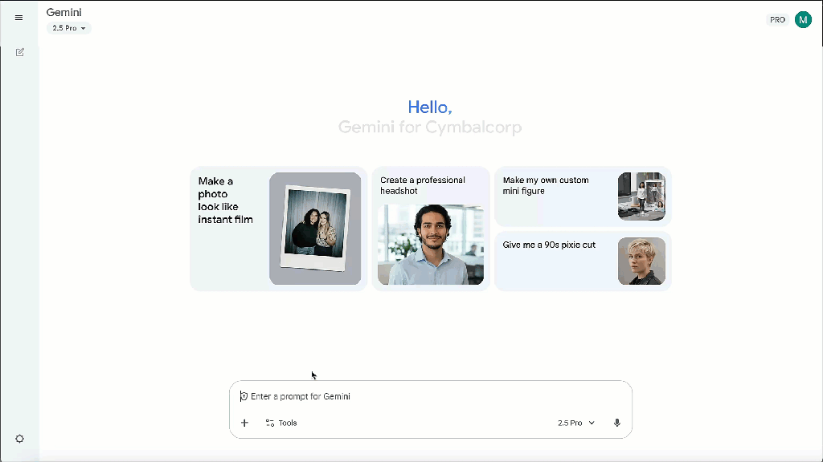Screen dimensions: 823x462
Task: Click Gemini for Cymbalcorp text
Action: (430, 128)
